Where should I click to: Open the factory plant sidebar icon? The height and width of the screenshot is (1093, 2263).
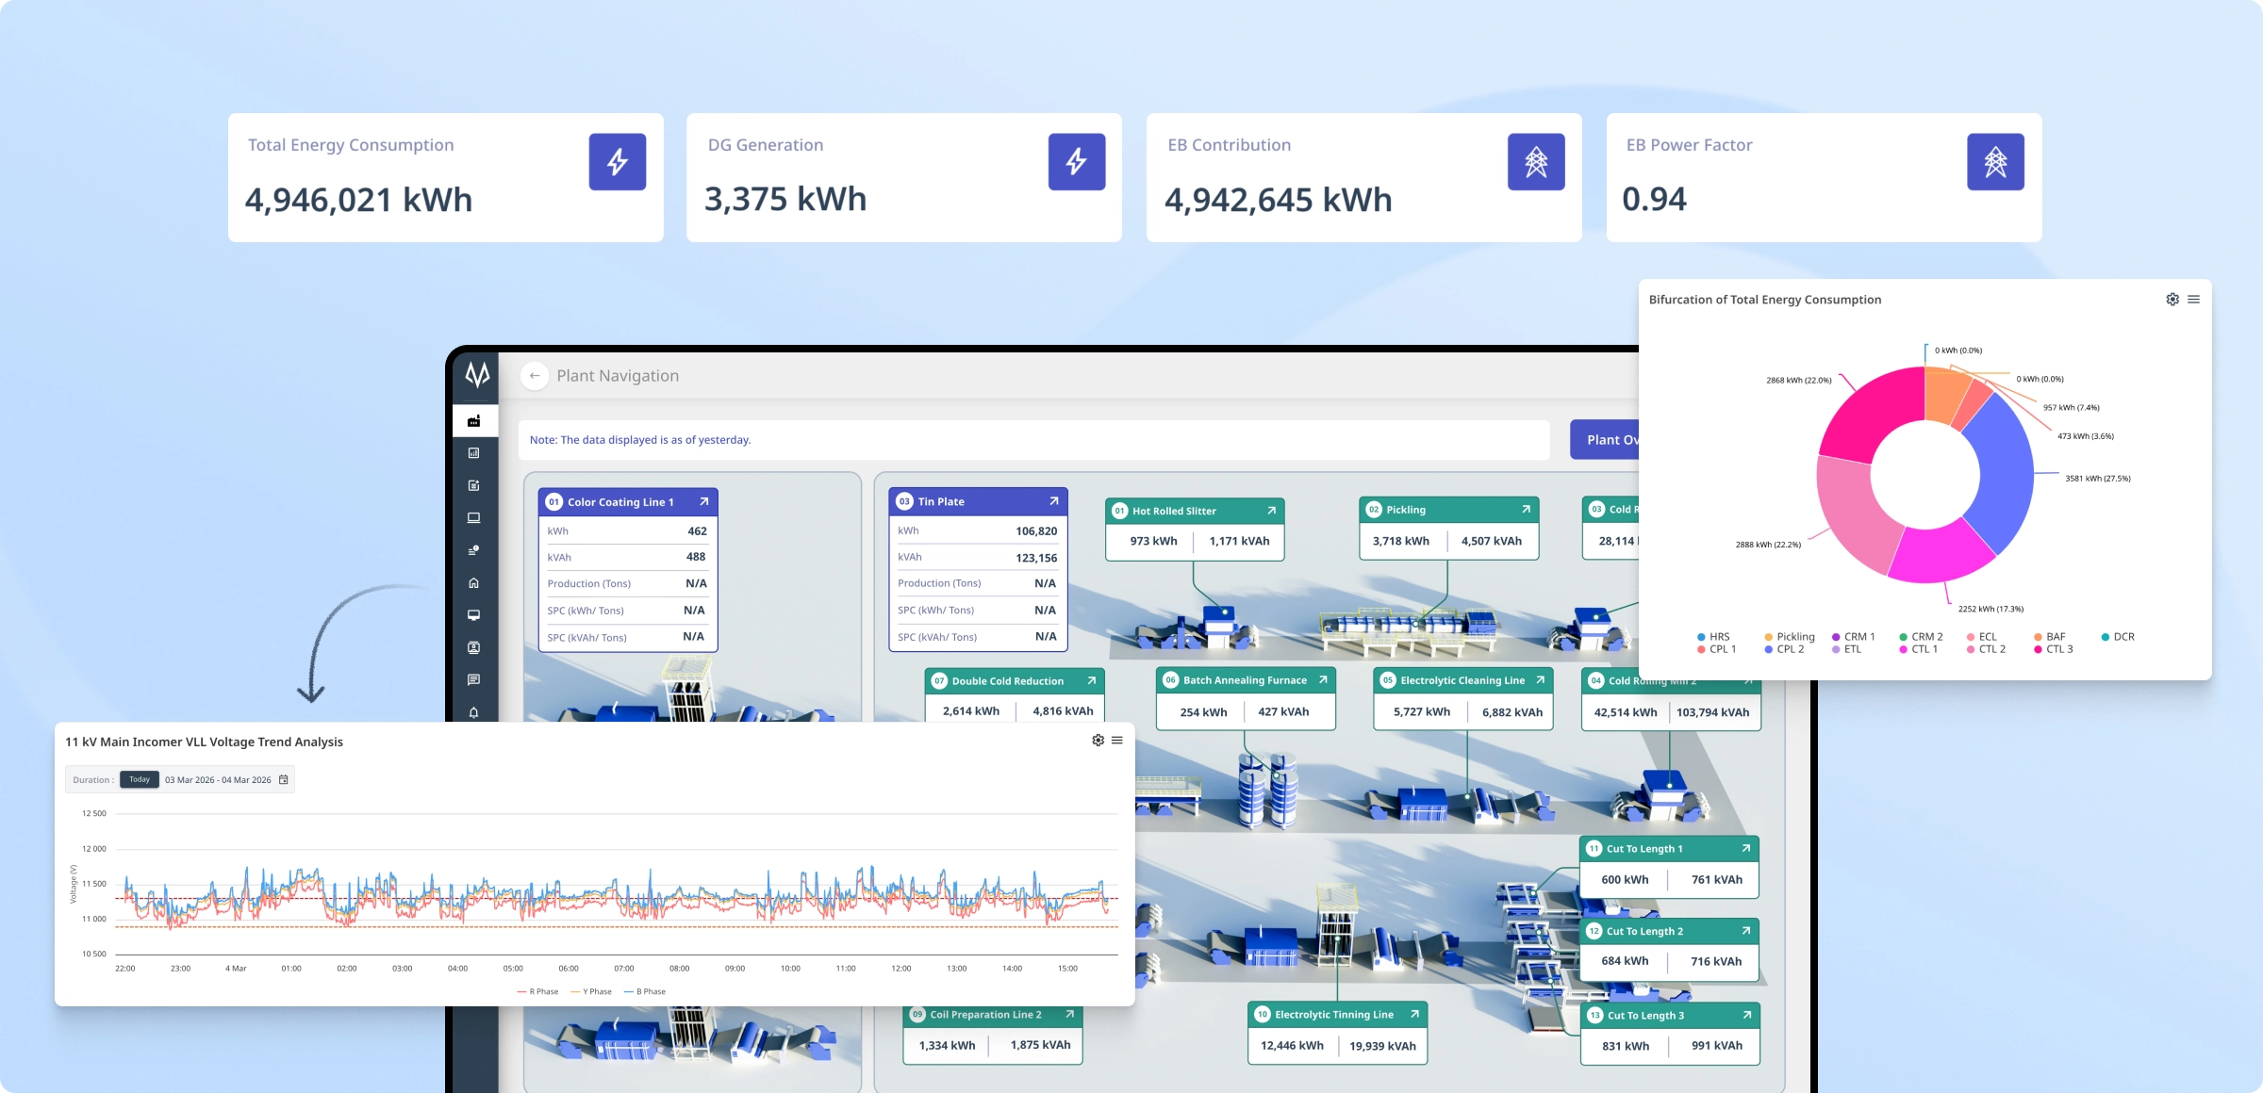pyautogui.click(x=474, y=421)
